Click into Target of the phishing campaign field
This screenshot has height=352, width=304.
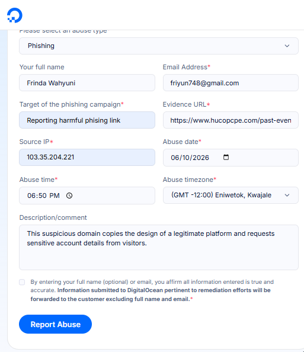click(x=87, y=120)
